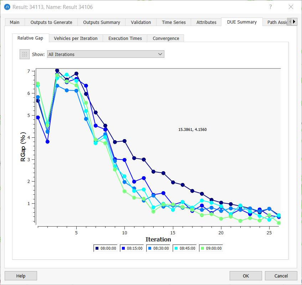Toggle the 08:15:00 legend series
Image resolution: width=302 pixels, height=285 pixels.
tap(132, 248)
